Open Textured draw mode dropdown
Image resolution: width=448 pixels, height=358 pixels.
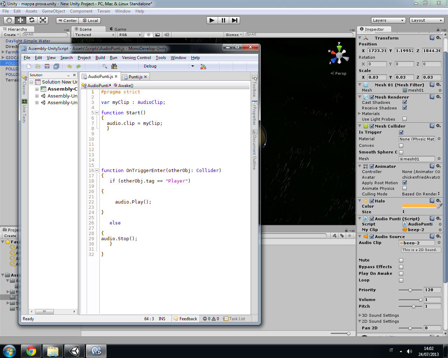94,35
